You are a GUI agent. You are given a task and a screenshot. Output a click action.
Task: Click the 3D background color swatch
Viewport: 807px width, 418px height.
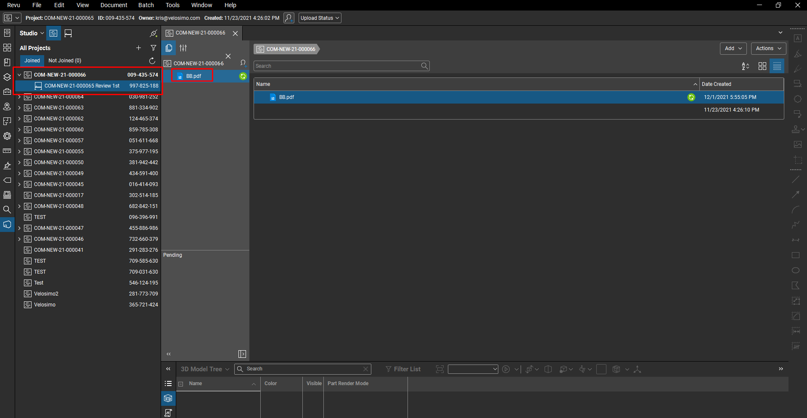pos(601,369)
